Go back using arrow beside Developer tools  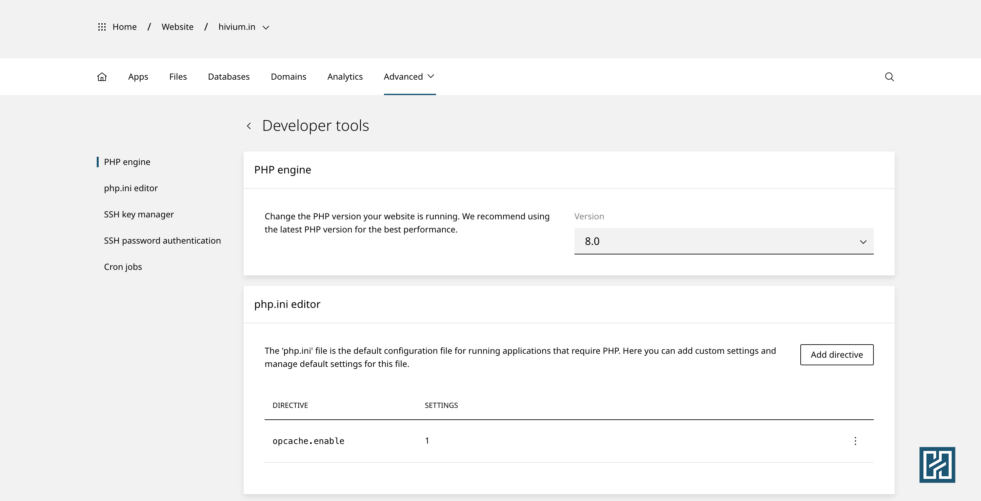(x=249, y=126)
